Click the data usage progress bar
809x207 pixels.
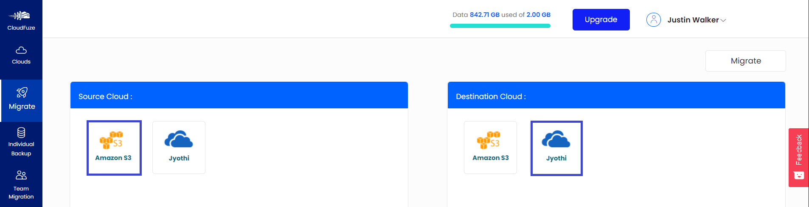click(x=500, y=26)
